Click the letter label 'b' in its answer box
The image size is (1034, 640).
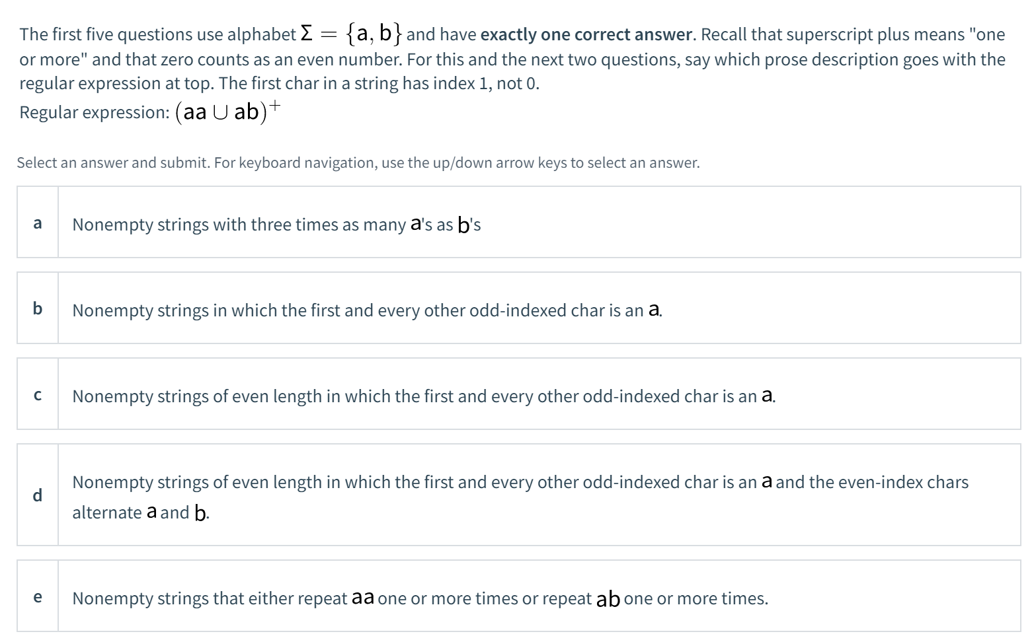tap(37, 308)
